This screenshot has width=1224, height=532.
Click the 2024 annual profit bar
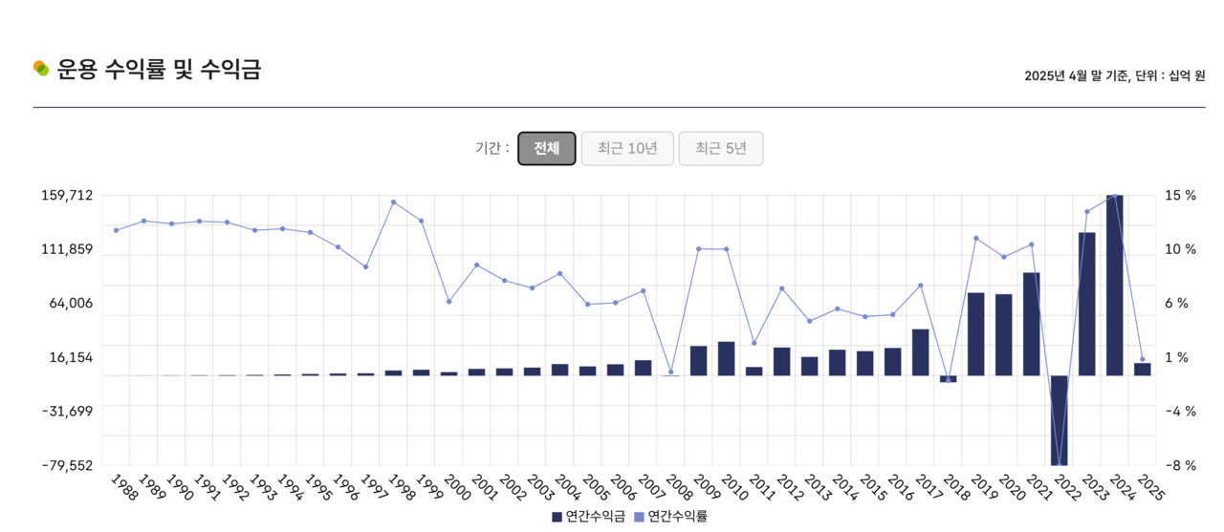pos(1115,285)
